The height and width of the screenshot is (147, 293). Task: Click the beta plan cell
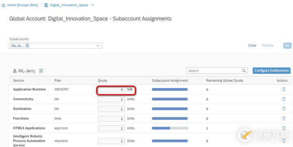[x=57, y=118]
